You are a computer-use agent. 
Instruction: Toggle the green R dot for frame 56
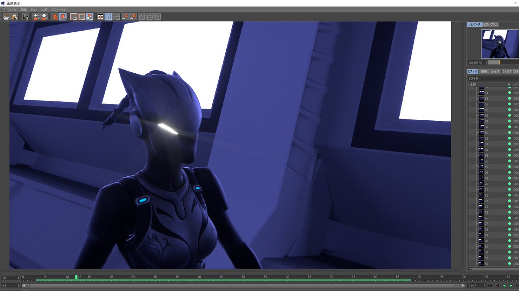pos(509,104)
